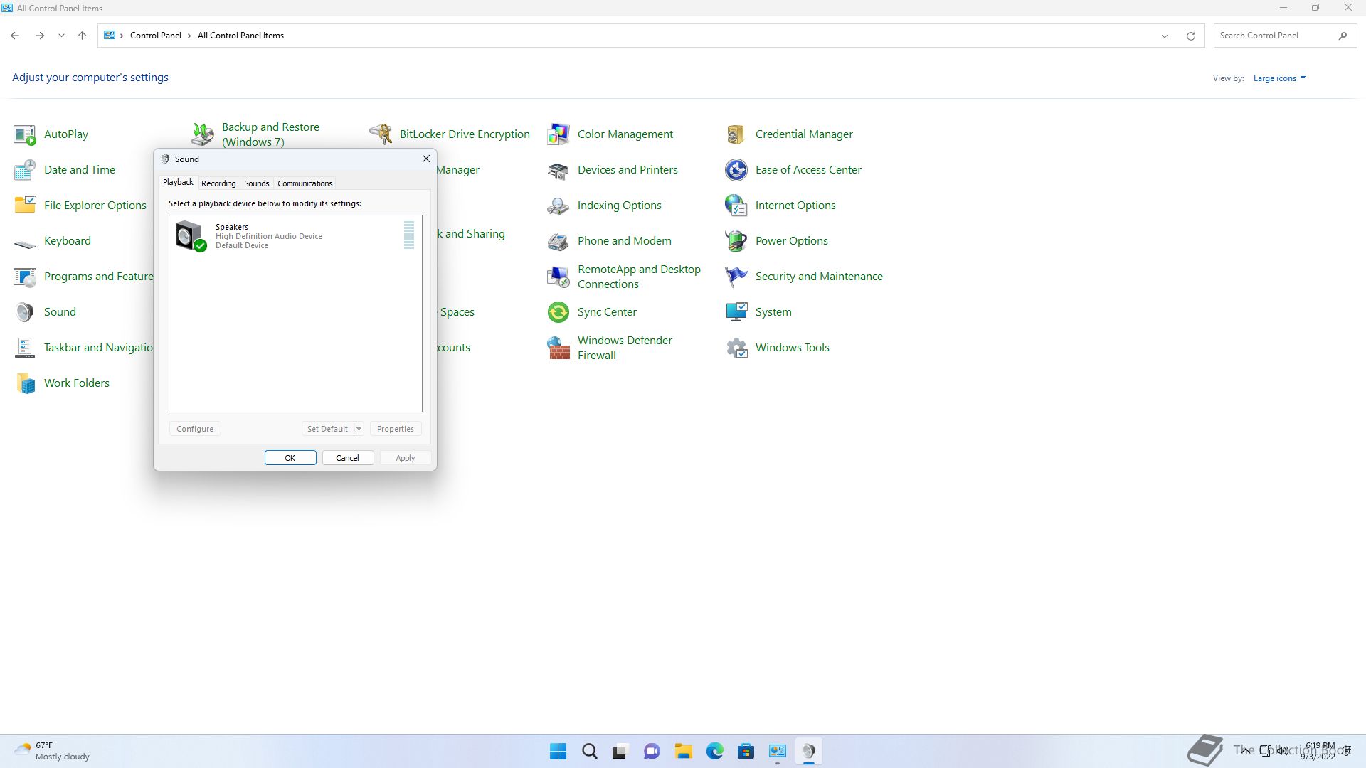Open the Recent locations chevron dropdown

[x=61, y=36]
